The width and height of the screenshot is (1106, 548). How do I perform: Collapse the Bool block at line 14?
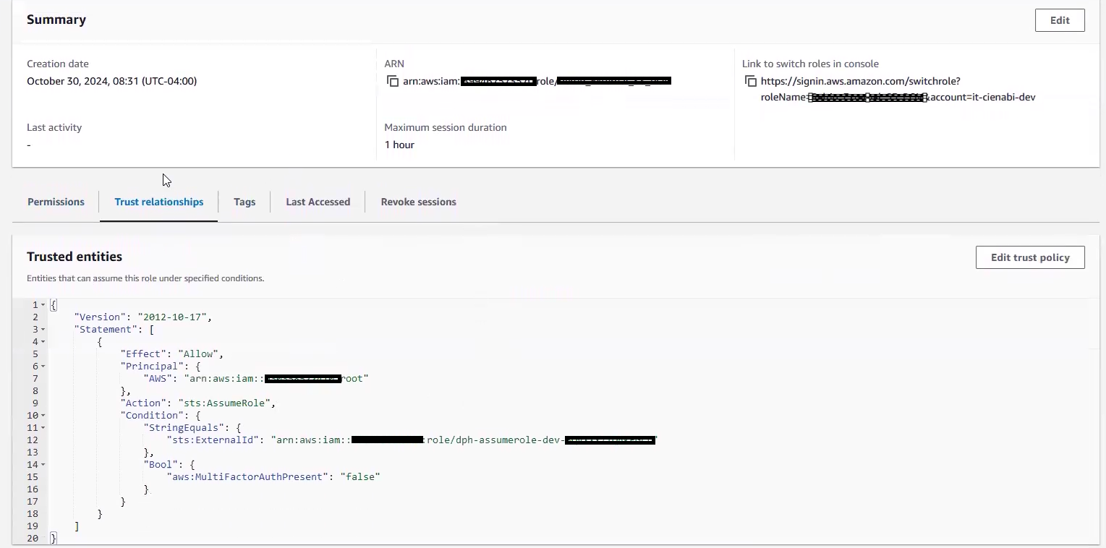point(43,465)
